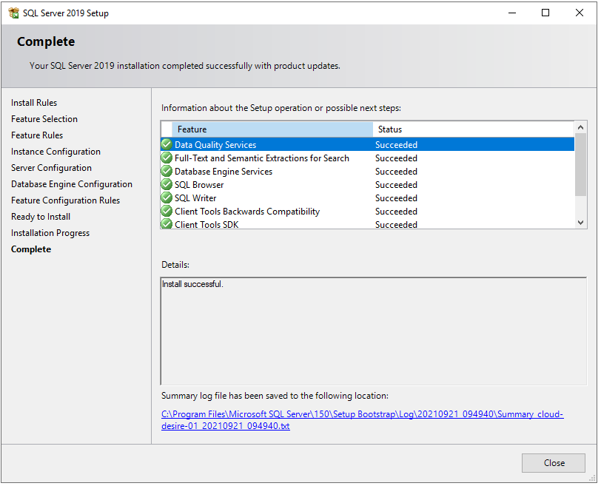This screenshot has width=601, height=486.
Task: Click the green check icon beside Client Tools Backwards Compatibility
Action: pyautogui.click(x=167, y=212)
